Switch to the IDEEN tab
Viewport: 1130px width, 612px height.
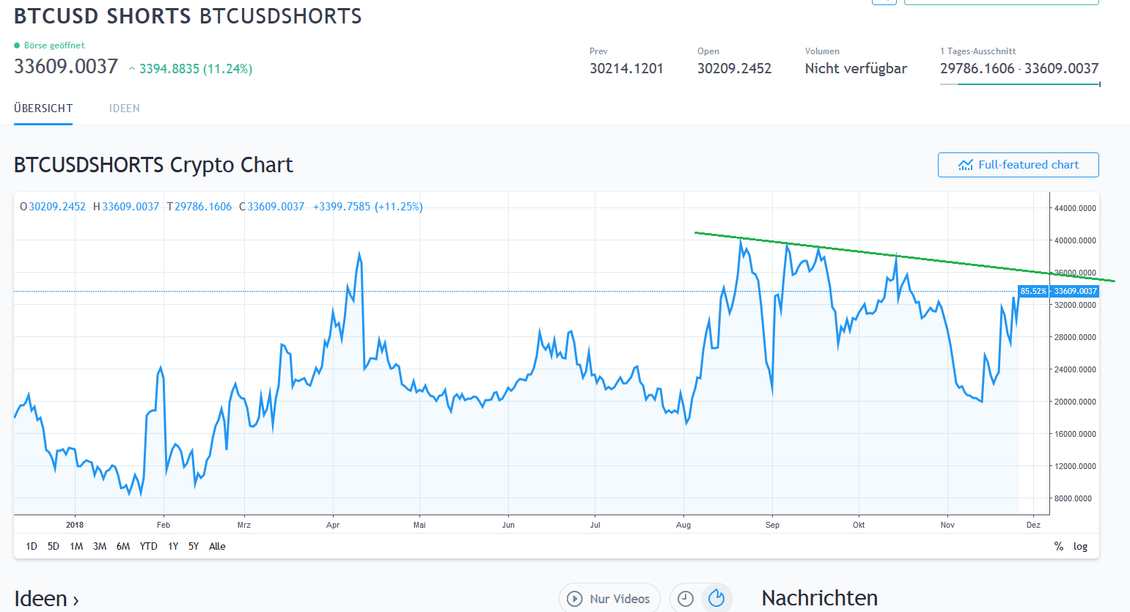coord(124,108)
